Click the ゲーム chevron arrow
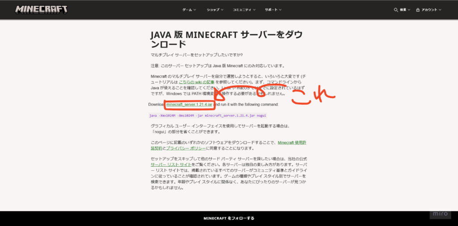This screenshot has height=226, width=458. click(195, 10)
